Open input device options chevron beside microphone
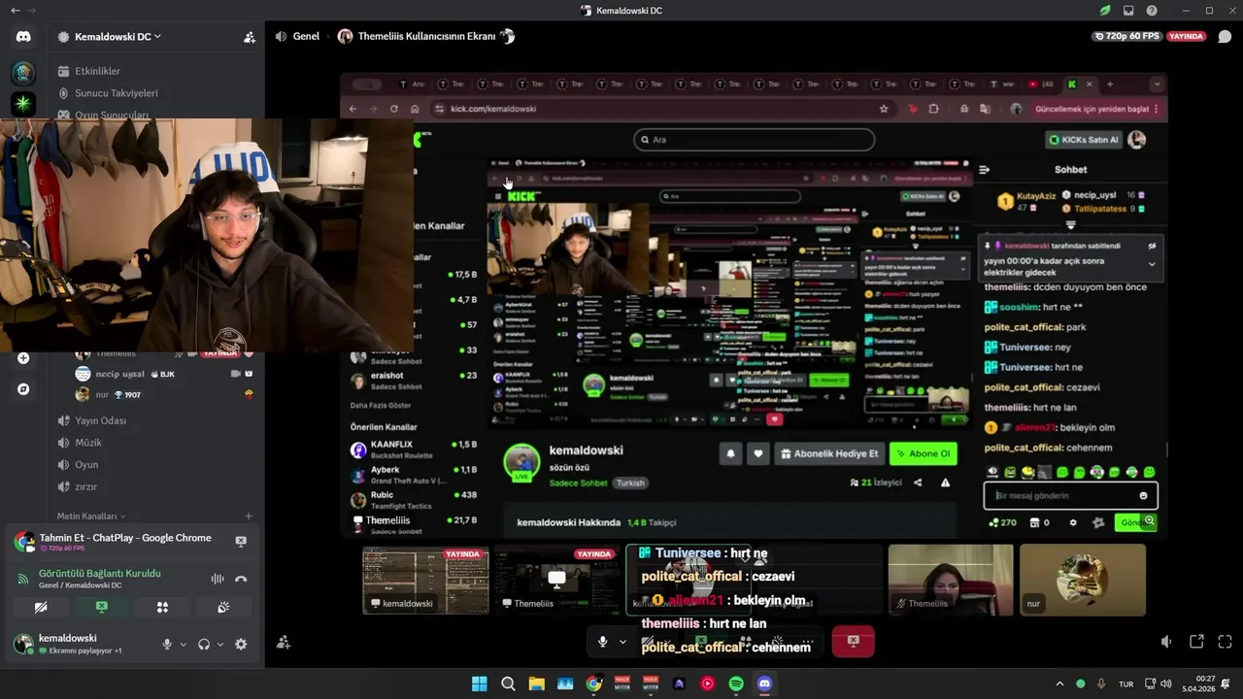This screenshot has width=1243, height=699. (183, 644)
